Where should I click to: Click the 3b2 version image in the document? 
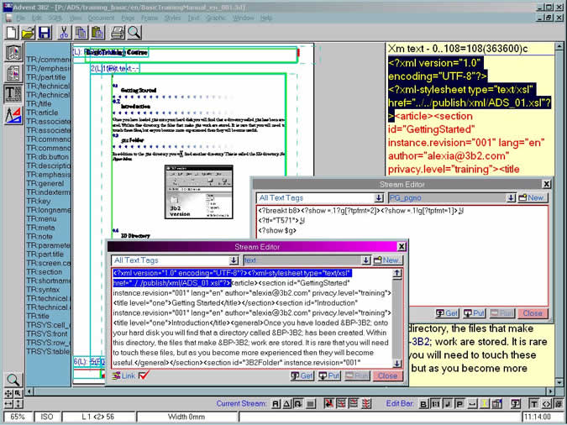tap(198, 192)
